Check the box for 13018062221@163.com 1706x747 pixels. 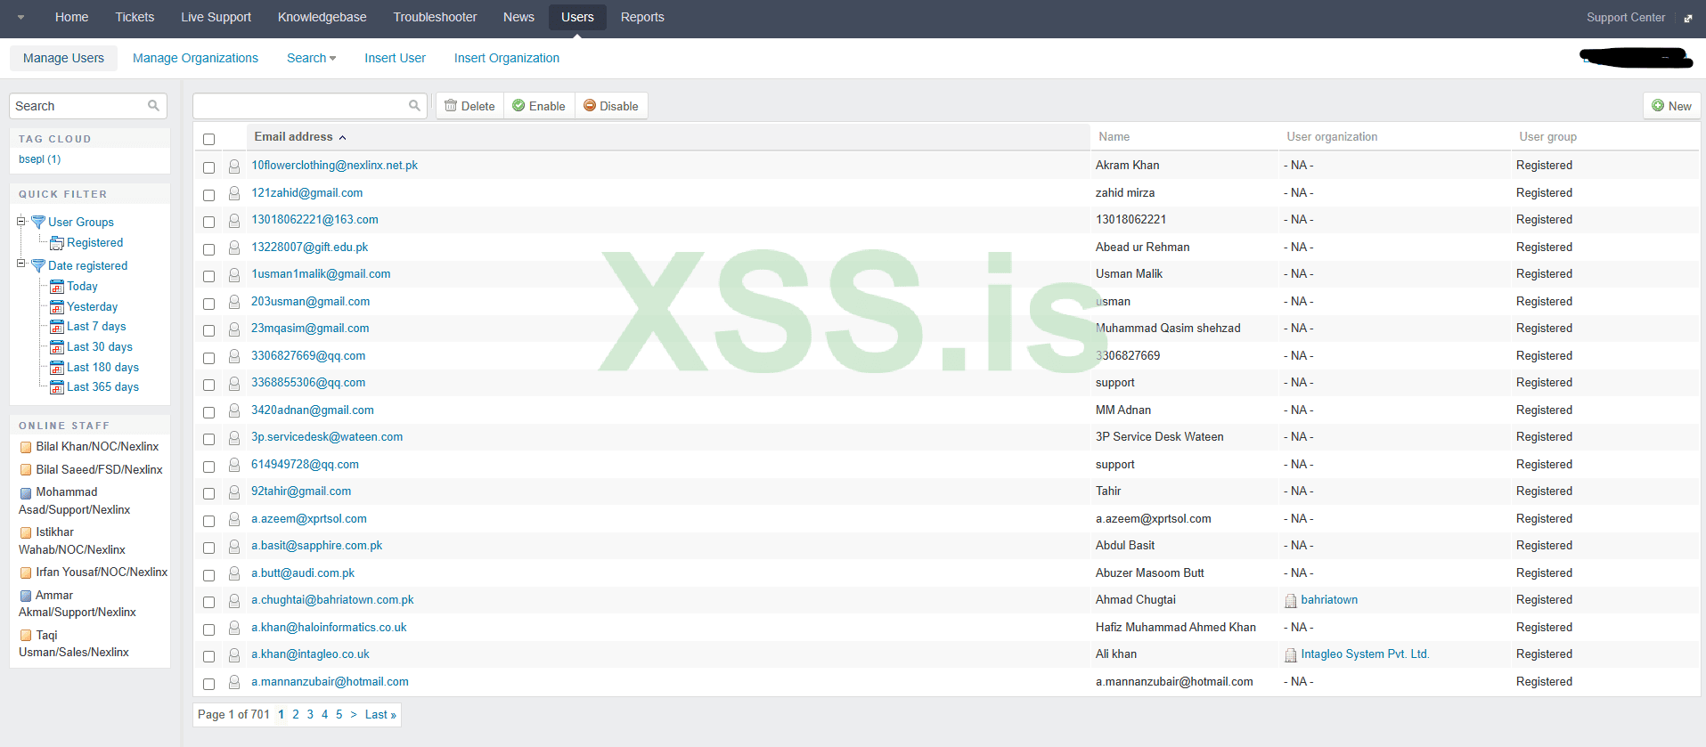208,222
